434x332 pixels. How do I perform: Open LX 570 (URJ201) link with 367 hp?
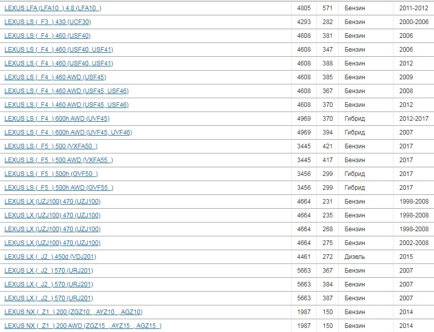tap(49, 271)
